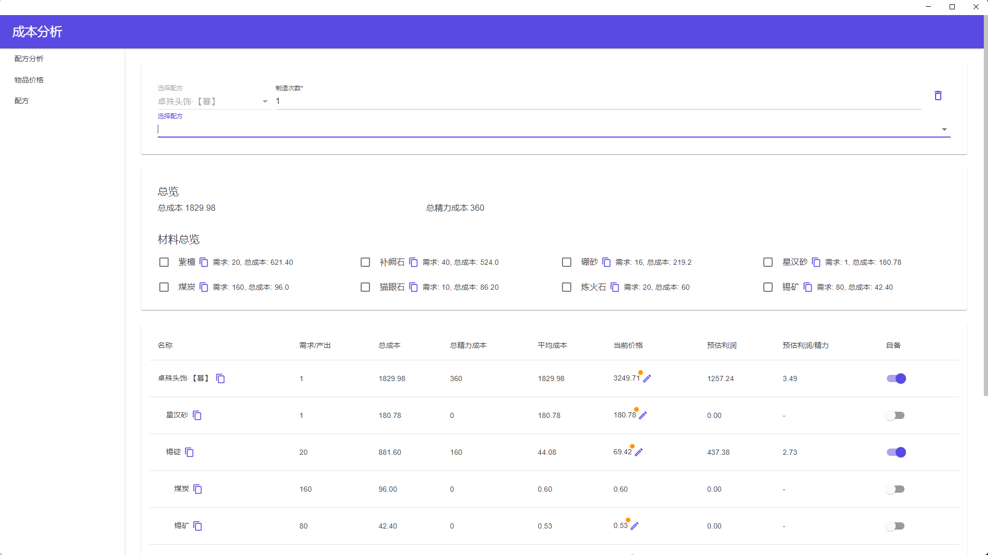Copy name of 星汉砂 in materials overview
Viewport: 988px width, 555px height.
(x=816, y=263)
